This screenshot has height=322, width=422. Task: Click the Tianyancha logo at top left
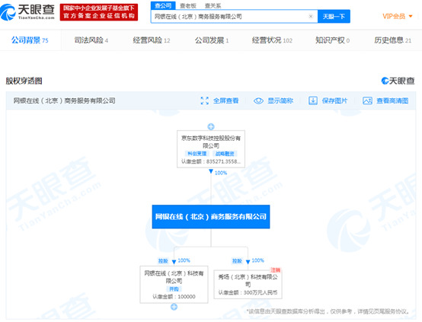[x=27, y=12]
